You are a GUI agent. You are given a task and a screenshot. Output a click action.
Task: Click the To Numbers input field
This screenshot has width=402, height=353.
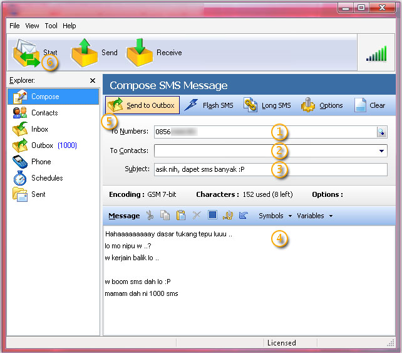(265, 132)
